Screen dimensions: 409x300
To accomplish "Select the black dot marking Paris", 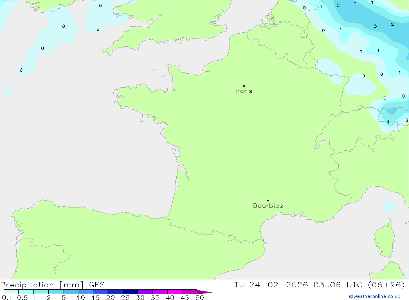I will (x=244, y=86).
